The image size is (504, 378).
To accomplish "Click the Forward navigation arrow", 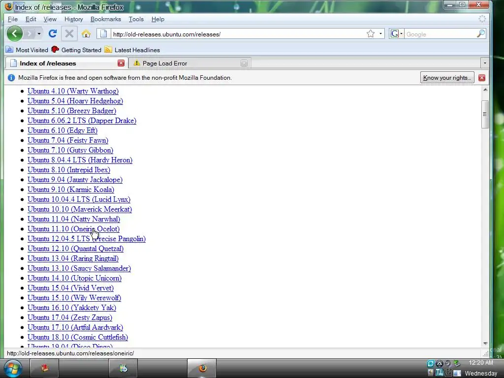I will (x=29, y=33).
